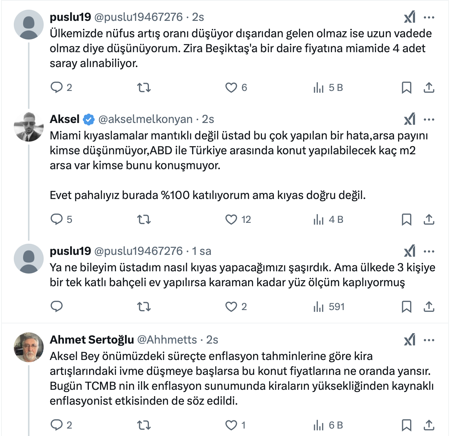Share Ahmet Sertoğlu's tweet

tap(429, 425)
